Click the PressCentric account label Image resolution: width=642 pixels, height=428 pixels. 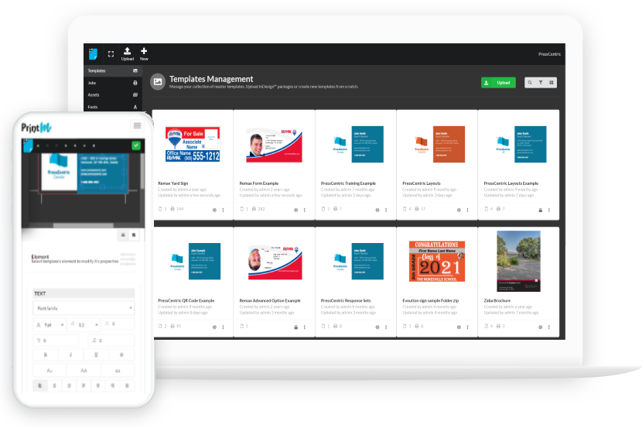[549, 54]
